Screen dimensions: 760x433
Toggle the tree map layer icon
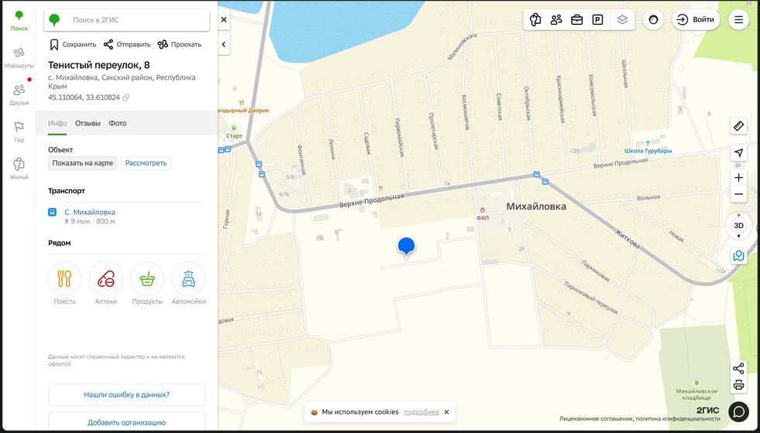coord(535,20)
